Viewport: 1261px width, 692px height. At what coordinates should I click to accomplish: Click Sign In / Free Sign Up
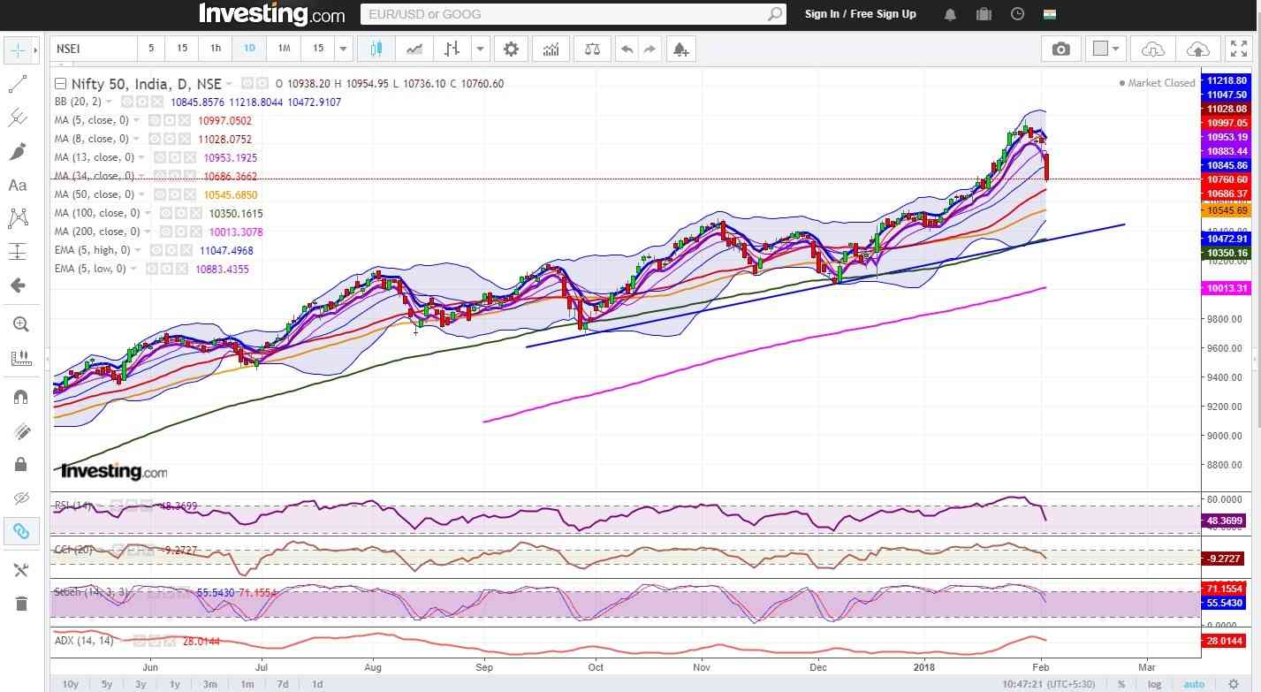[x=860, y=14]
